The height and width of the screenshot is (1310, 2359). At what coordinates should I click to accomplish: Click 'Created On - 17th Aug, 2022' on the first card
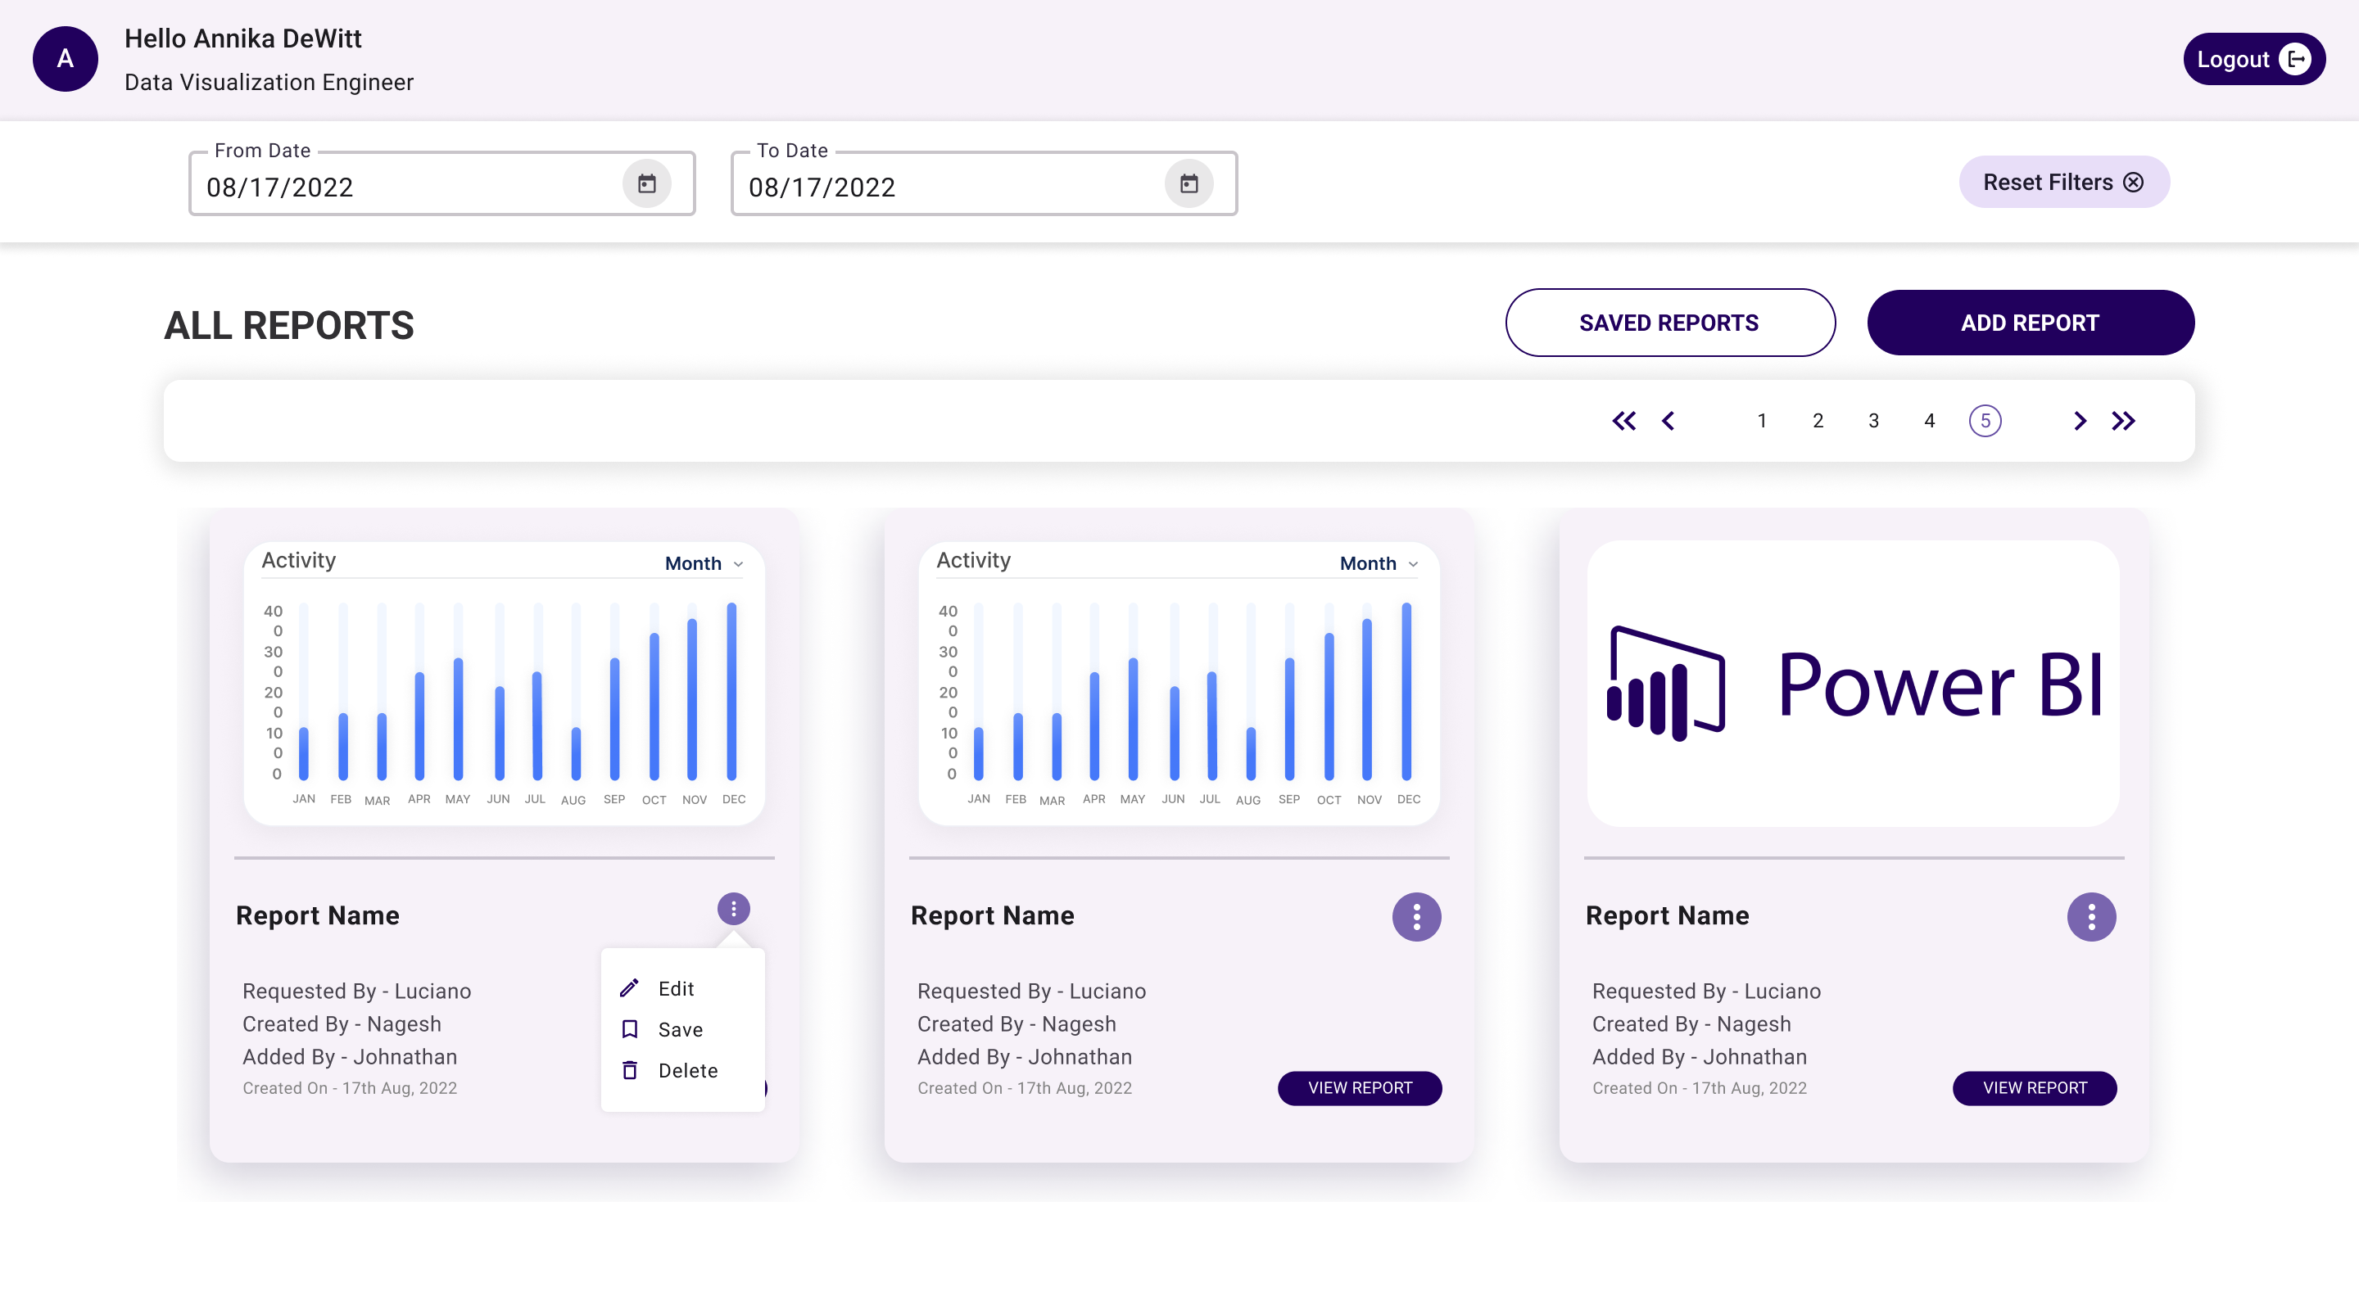click(350, 1088)
